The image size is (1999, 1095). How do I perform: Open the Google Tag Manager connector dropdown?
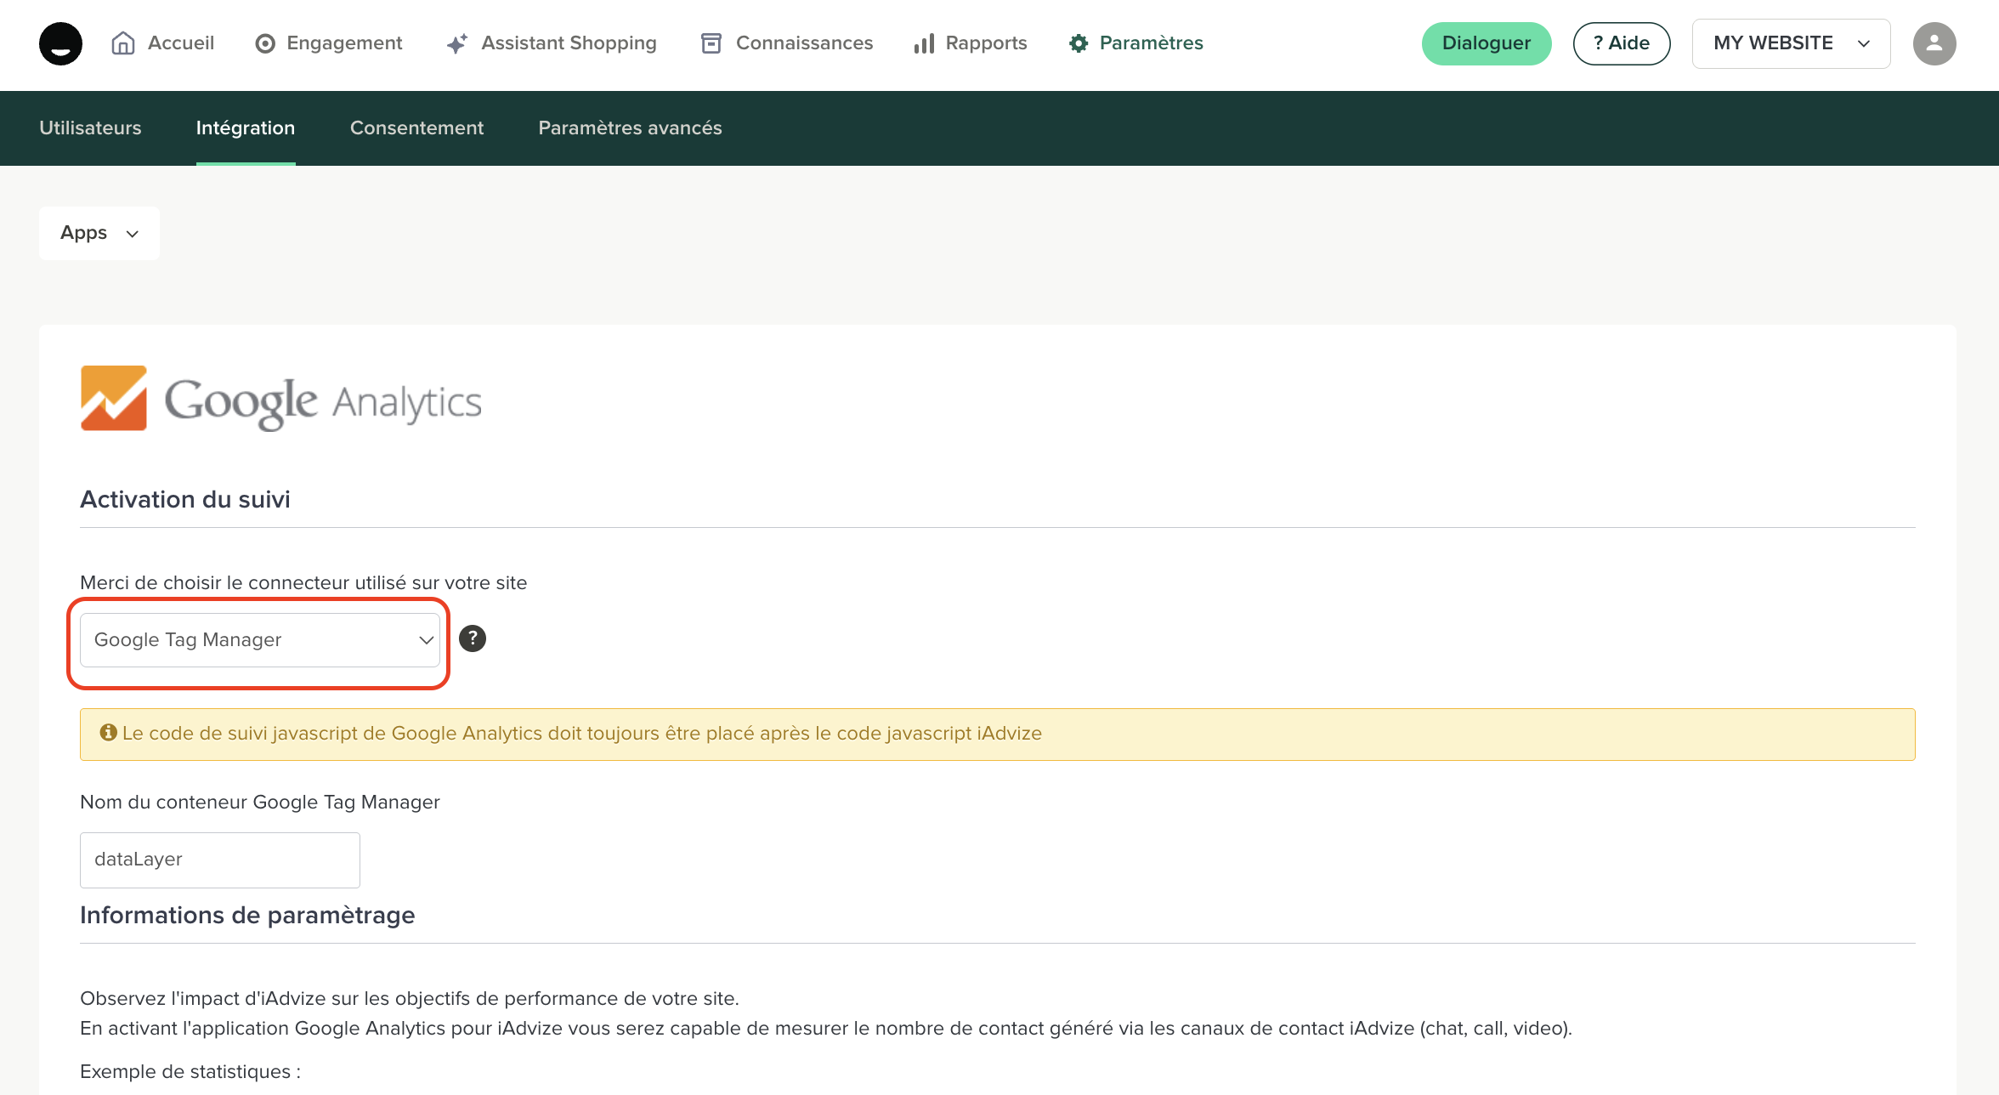click(260, 640)
